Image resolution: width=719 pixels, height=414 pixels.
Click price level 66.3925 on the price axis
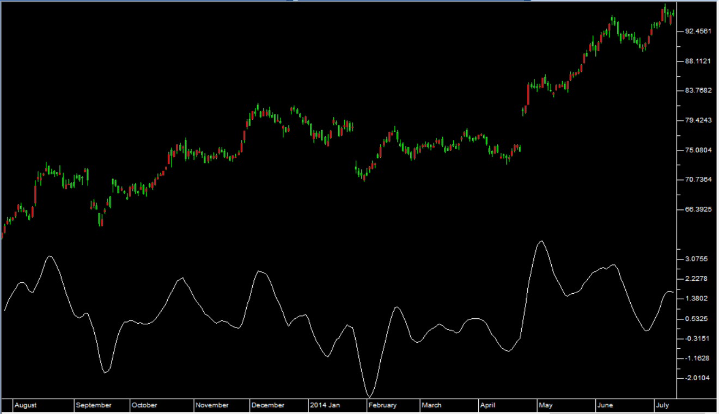(x=698, y=209)
